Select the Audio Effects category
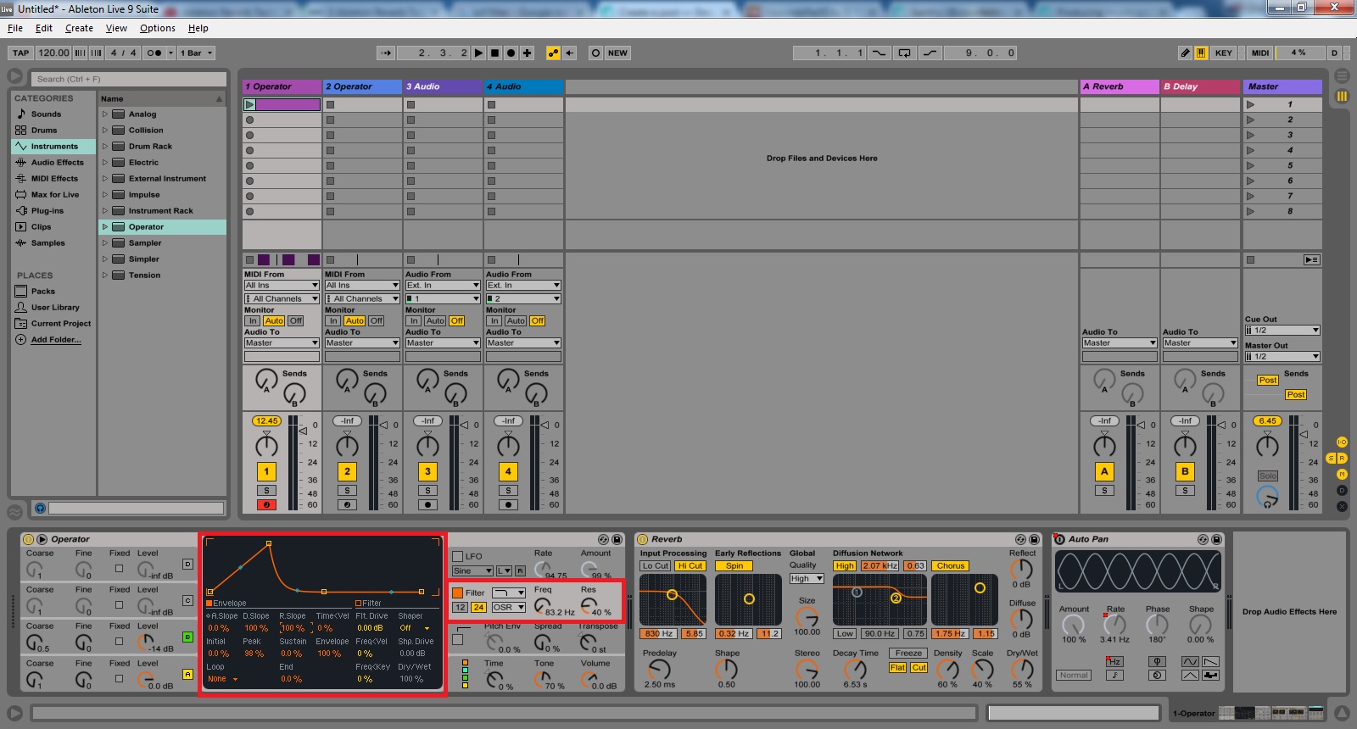Viewport: 1357px width, 729px height. [x=58, y=163]
